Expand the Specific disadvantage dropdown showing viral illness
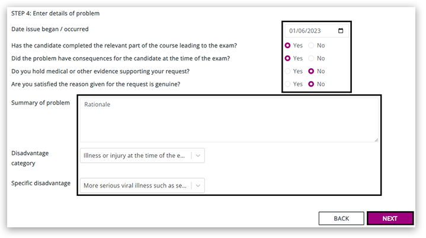Image resolution: width=426 pixels, height=238 pixels. [x=136, y=186]
